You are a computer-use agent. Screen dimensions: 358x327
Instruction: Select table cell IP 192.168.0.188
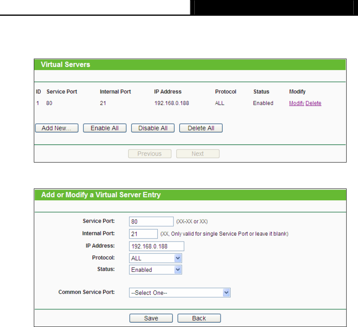coord(172,103)
